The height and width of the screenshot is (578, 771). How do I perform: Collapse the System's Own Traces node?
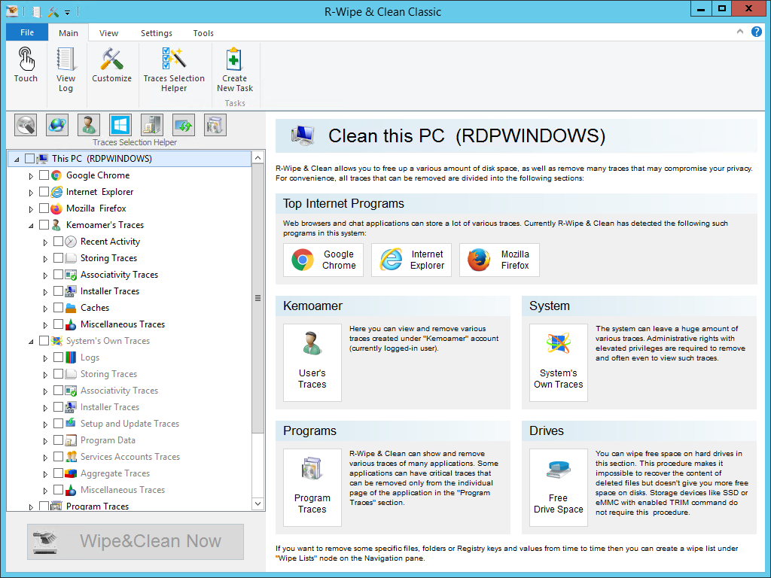click(x=31, y=342)
